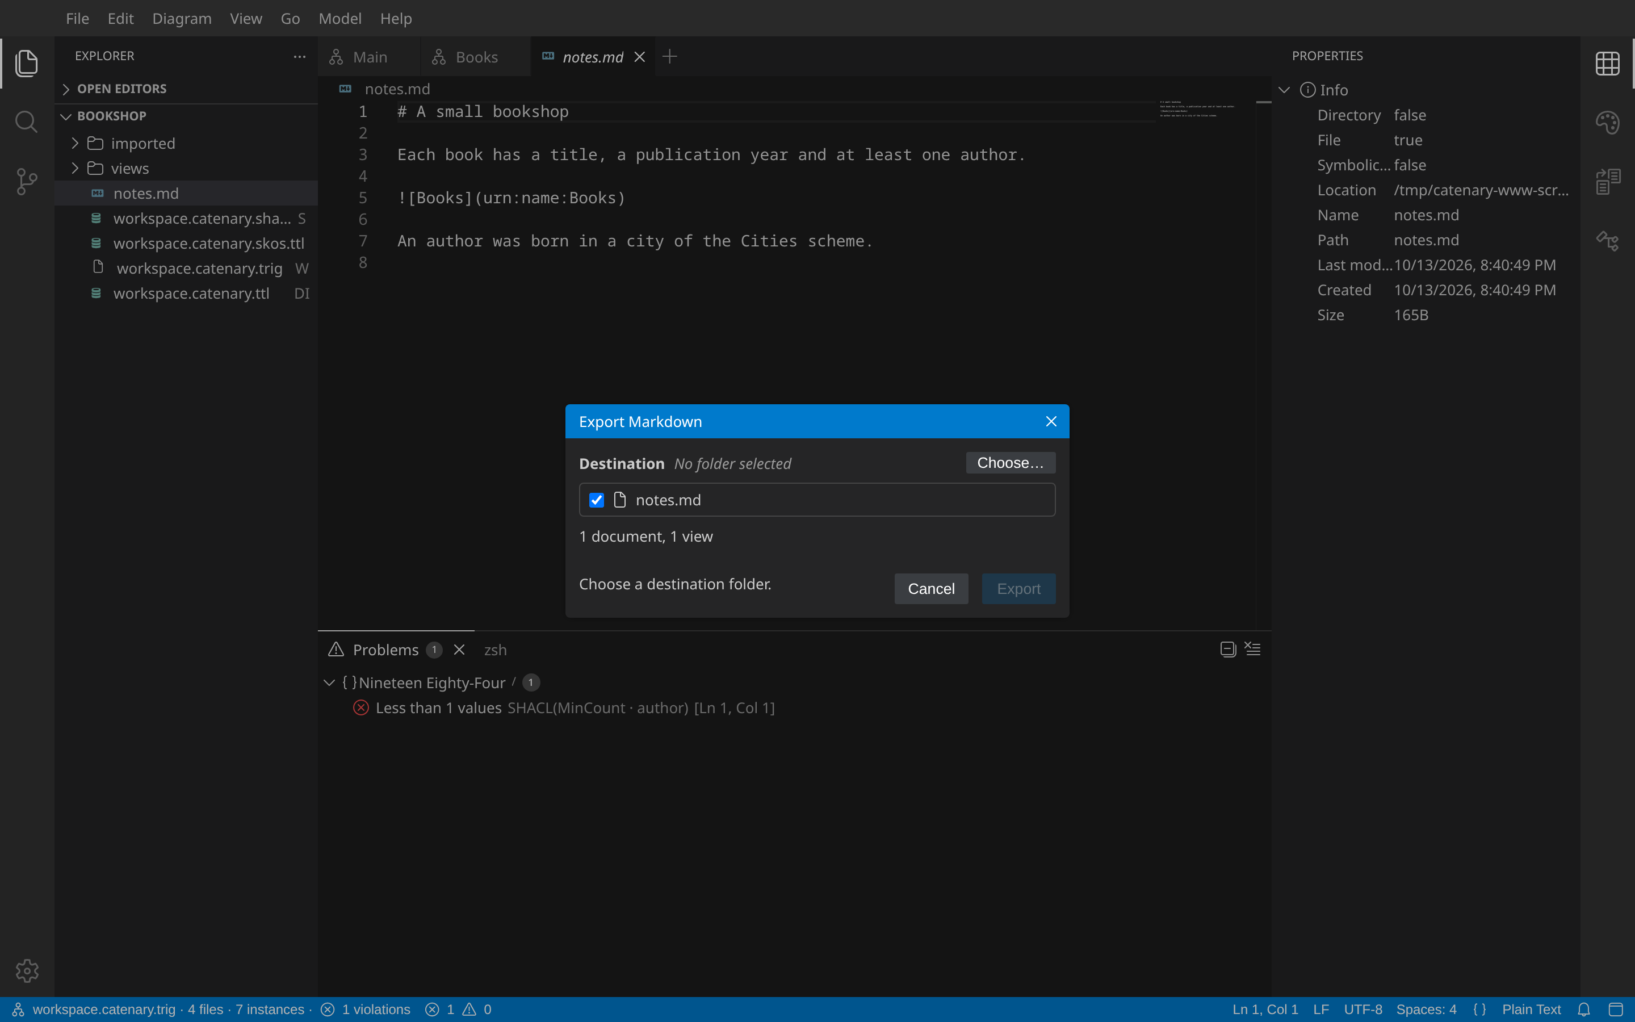Open the Explorer files icon in activity bar
The height and width of the screenshot is (1022, 1635).
coord(26,63)
